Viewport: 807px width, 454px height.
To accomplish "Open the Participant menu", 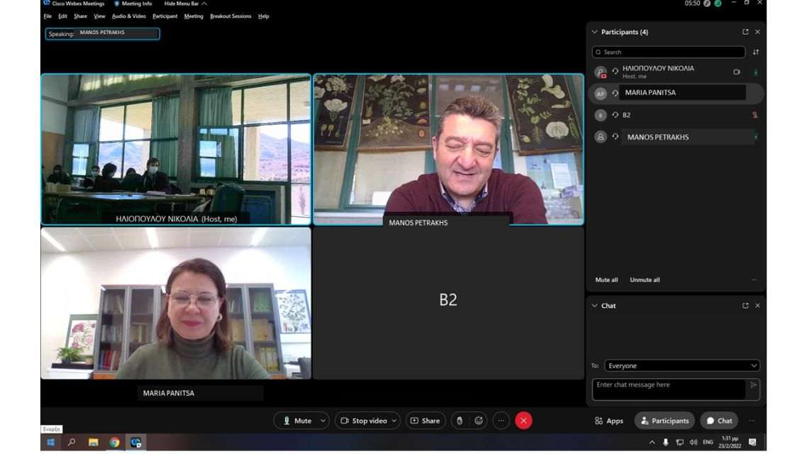I will (165, 16).
